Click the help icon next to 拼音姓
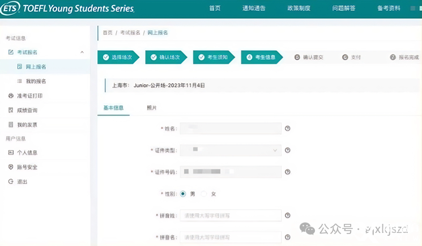The height and width of the screenshot is (246, 422). pos(287,215)
